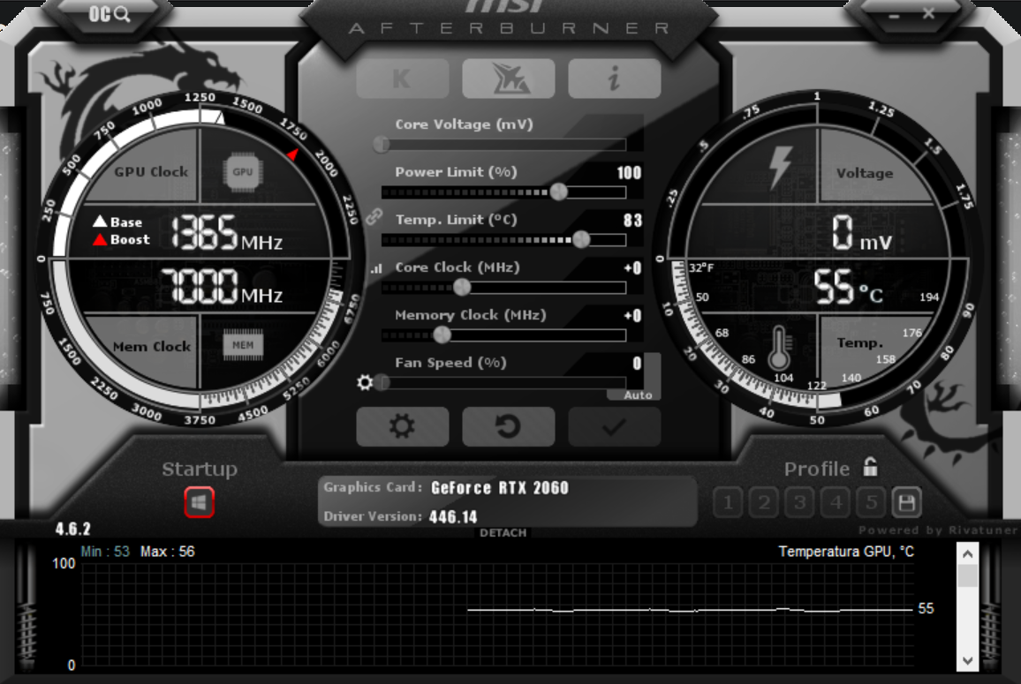Viewport: 1021px width, 684px height.
Task: Reset settings with the circular arrow button
Action: point(509,426)
